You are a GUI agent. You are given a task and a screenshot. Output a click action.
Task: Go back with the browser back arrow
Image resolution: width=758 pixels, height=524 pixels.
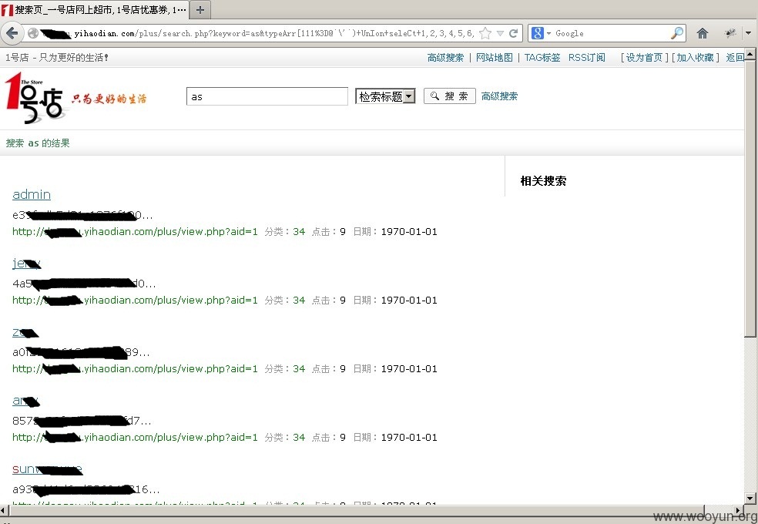pyautogui.click(x=12, y=33)
